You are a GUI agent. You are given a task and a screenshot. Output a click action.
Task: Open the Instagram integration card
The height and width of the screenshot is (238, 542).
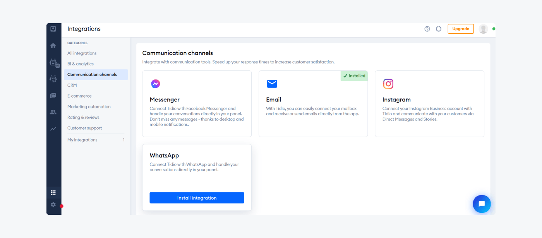pos(429,104)
